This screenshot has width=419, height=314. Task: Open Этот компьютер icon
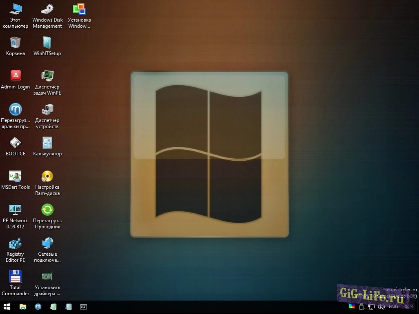[16, 9]
